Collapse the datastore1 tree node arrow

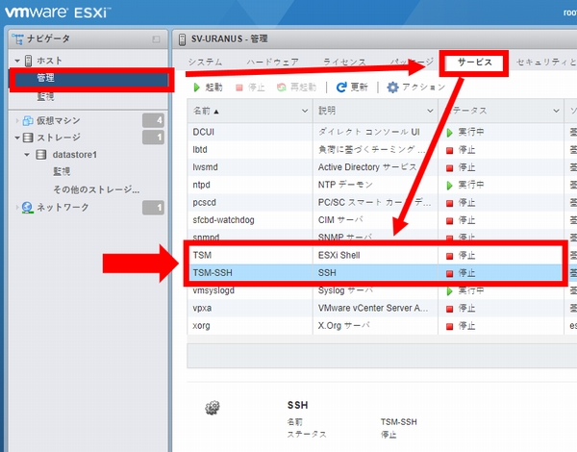click(x=27, y=155)
